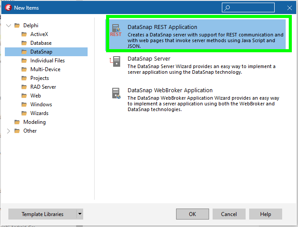
Task: Select the Database category
Action: tap(41, 43)
